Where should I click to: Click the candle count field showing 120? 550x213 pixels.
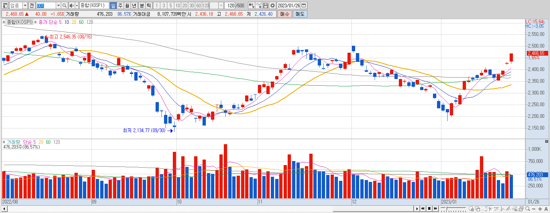(230, 5)
